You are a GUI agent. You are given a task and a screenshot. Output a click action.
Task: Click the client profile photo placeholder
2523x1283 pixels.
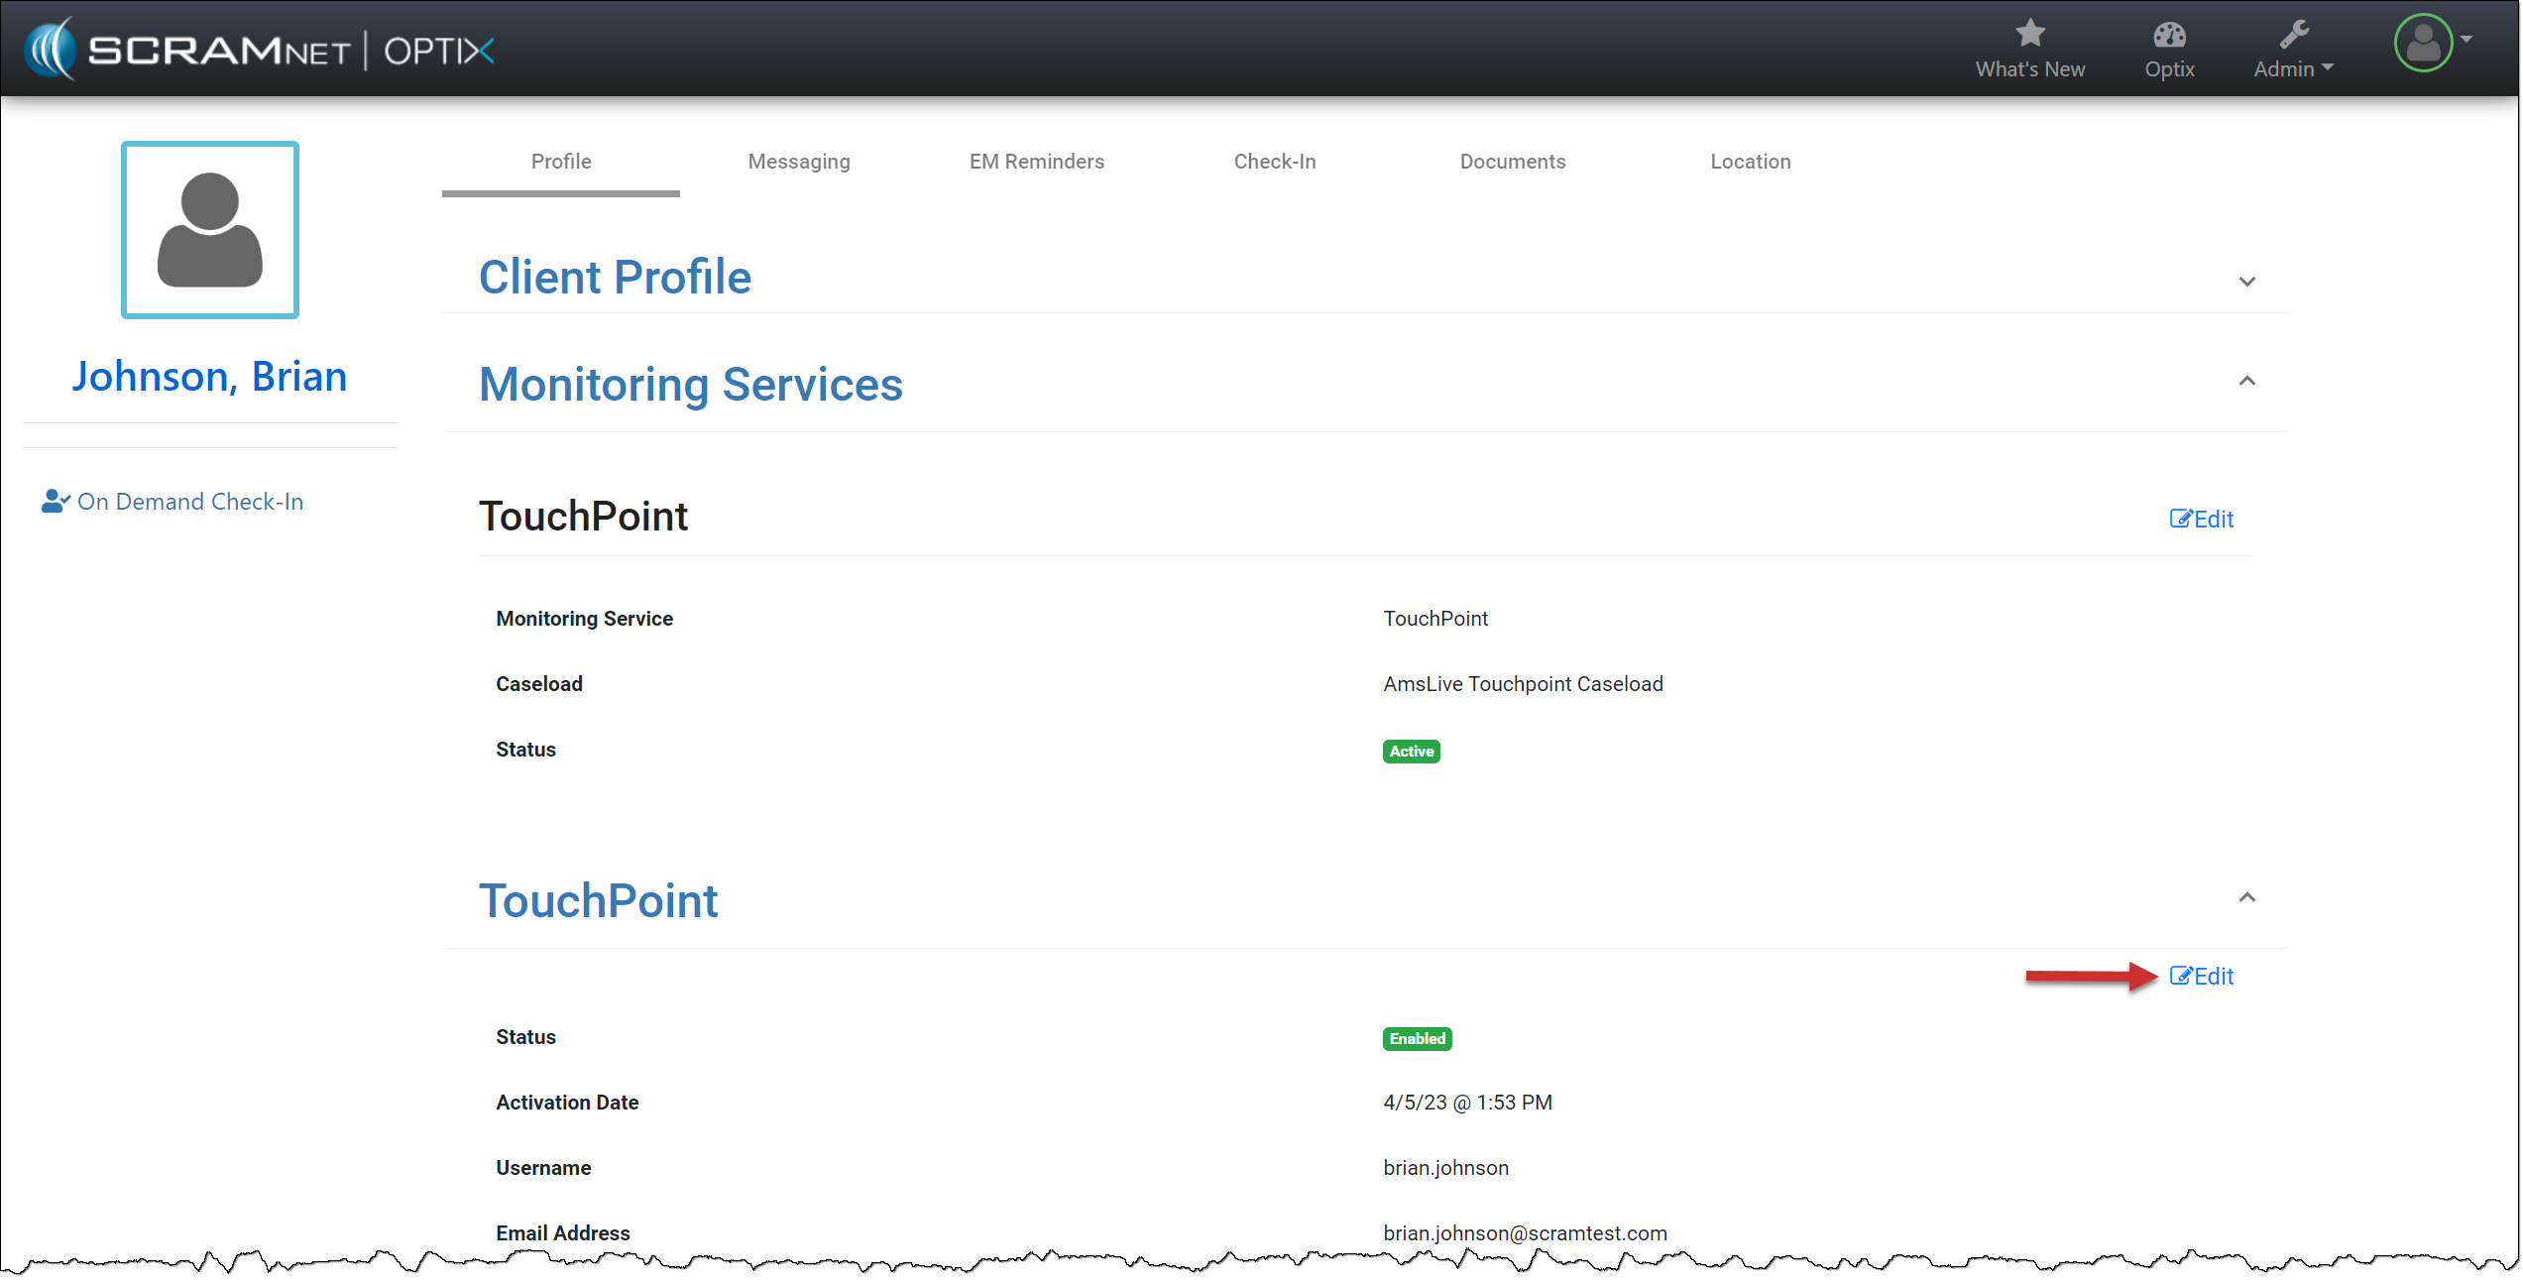(x=210, y=230)
